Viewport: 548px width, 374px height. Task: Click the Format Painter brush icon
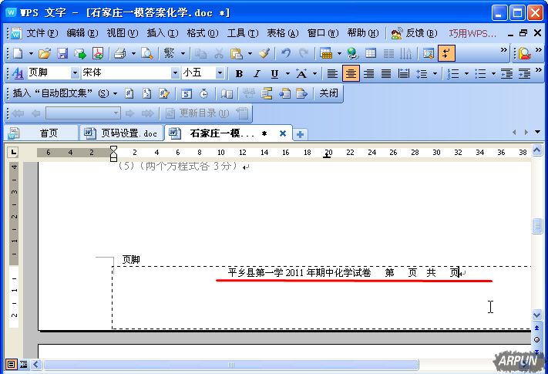(264, 53)
